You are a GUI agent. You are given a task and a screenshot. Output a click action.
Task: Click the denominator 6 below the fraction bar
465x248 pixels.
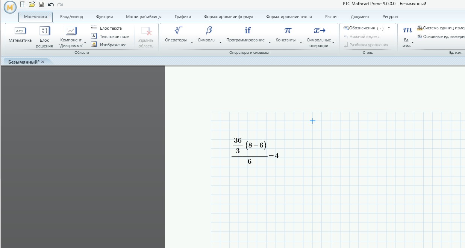(x=250, y=161)
